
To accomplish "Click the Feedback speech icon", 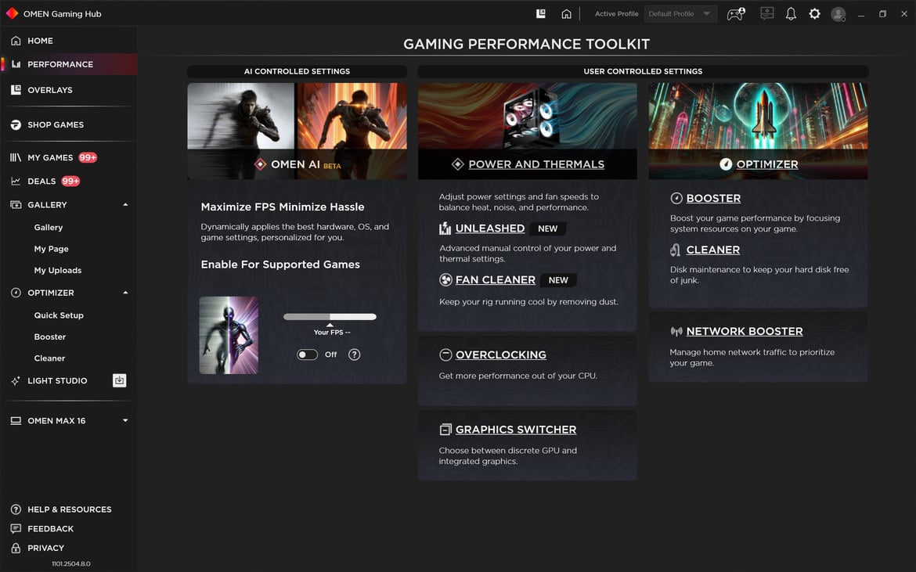I will pos(16,529).
